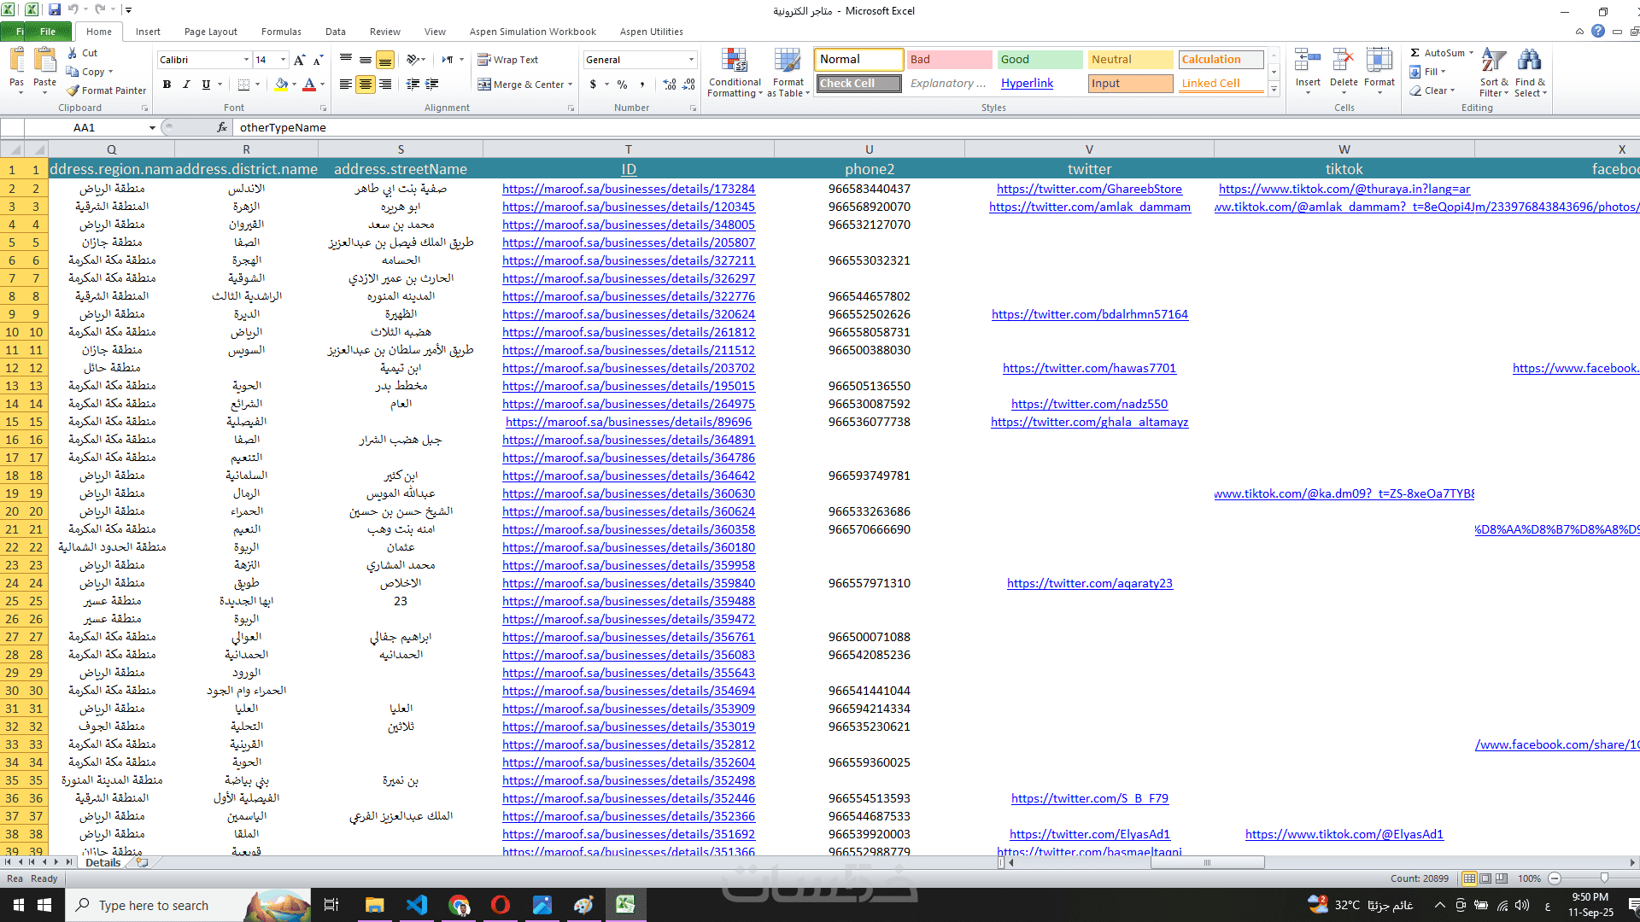Click Increase Font Size icon
This screenshot has width=1640, height=922.
299,60
